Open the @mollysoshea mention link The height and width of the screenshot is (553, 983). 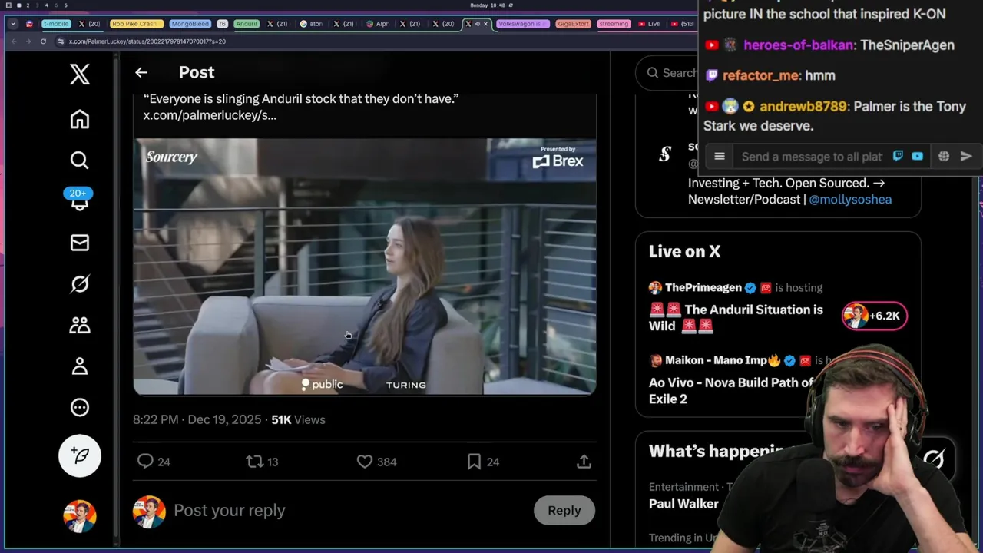tap(850, 199)
